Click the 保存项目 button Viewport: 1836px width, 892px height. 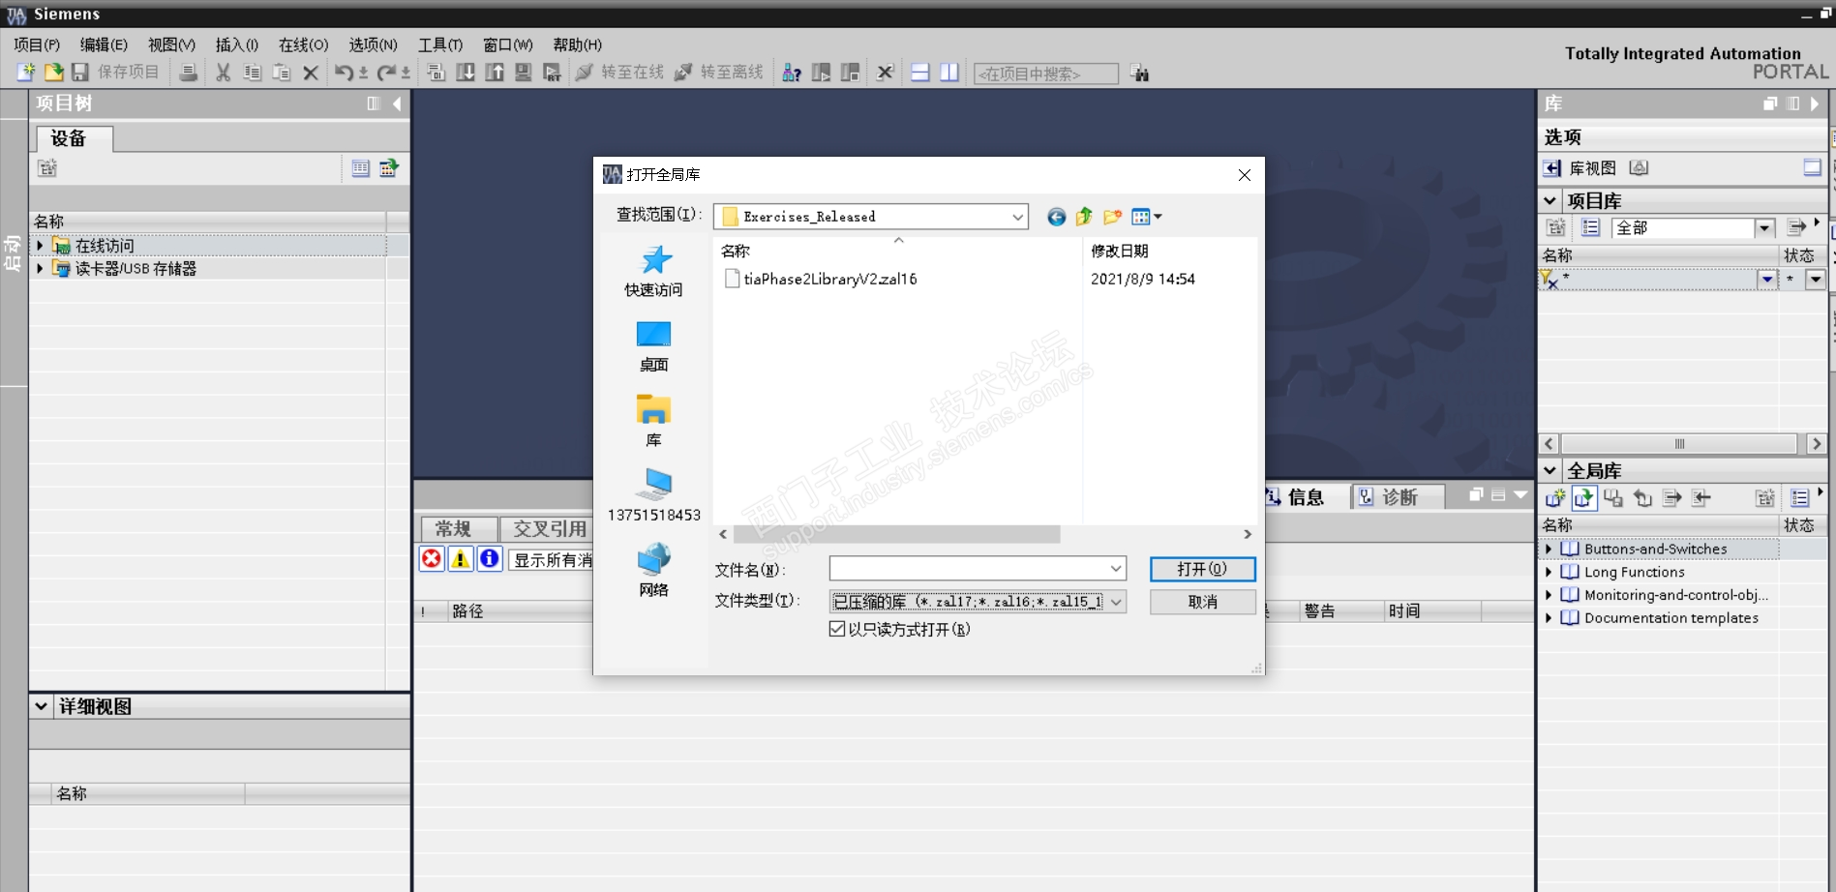[x=115, y=73]
